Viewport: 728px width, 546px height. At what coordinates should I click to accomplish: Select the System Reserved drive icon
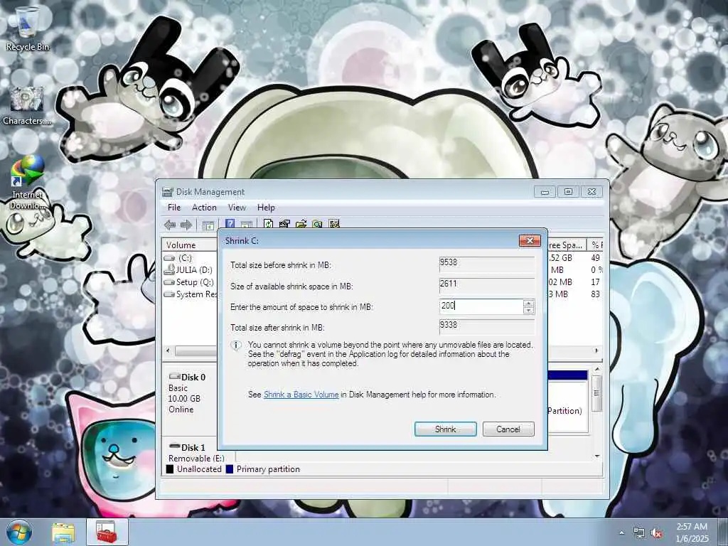(169, 294)
